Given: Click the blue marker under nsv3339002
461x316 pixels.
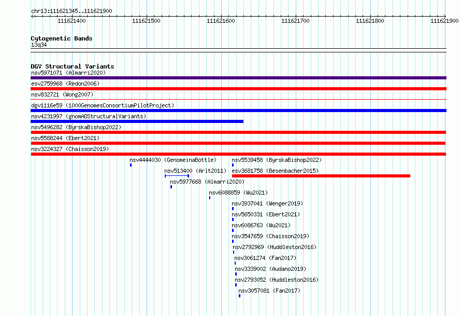Looking at the screenshot, I should (236, 274).
